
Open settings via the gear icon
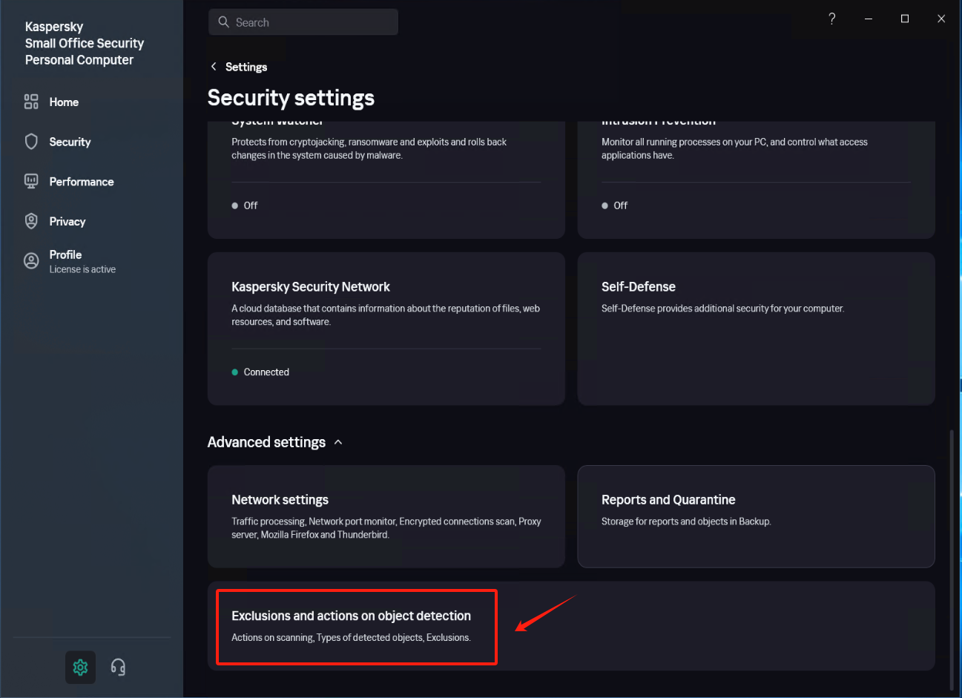(x=80, y=667)
